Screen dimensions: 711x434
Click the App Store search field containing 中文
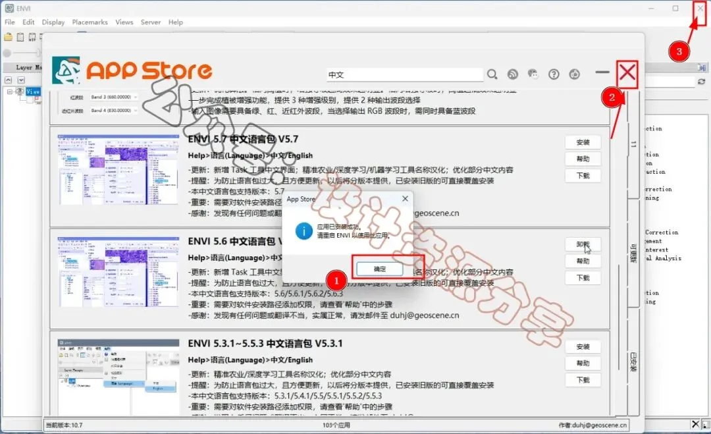click(404, 75)
